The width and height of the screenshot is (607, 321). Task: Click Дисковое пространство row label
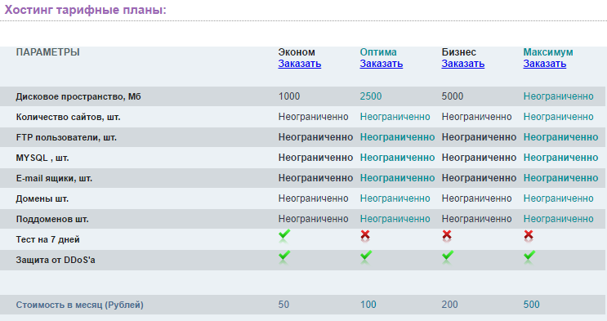tap(78, 97)
